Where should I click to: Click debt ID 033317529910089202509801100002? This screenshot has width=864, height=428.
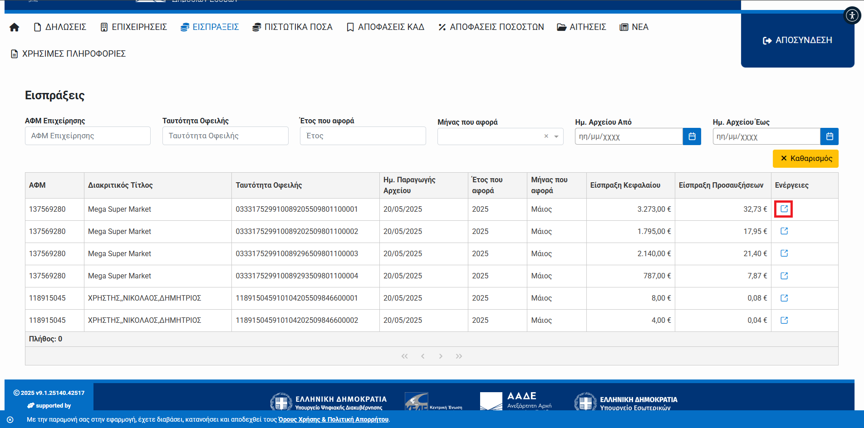(x=297, y=232)
